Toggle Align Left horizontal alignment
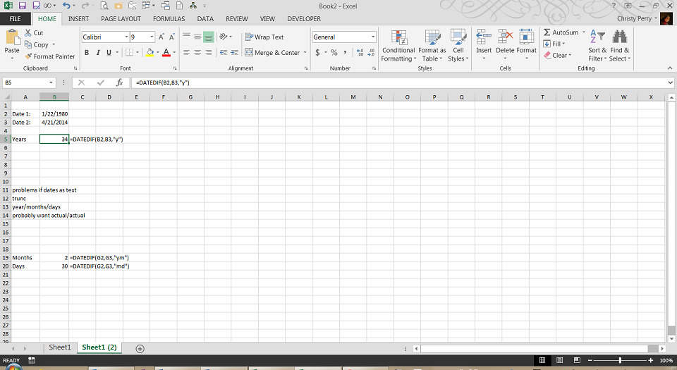The width and height of the screenshot is (677, 370). [x=186, y=53]
